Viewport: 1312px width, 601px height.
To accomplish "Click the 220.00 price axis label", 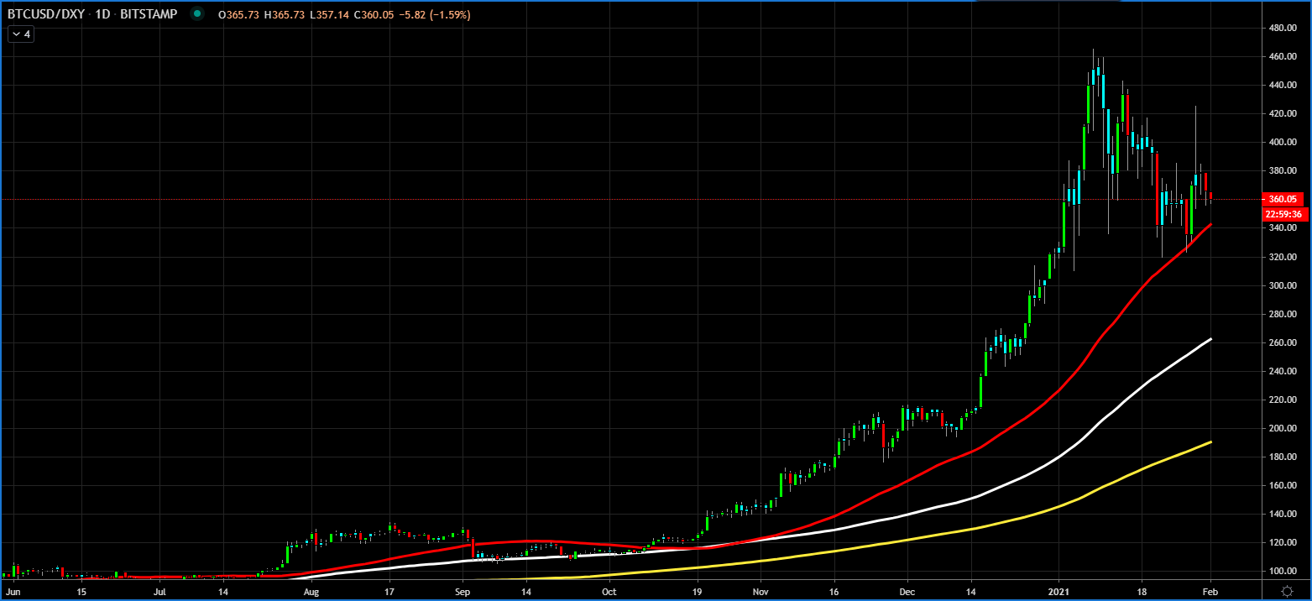I will point(1284,400).
